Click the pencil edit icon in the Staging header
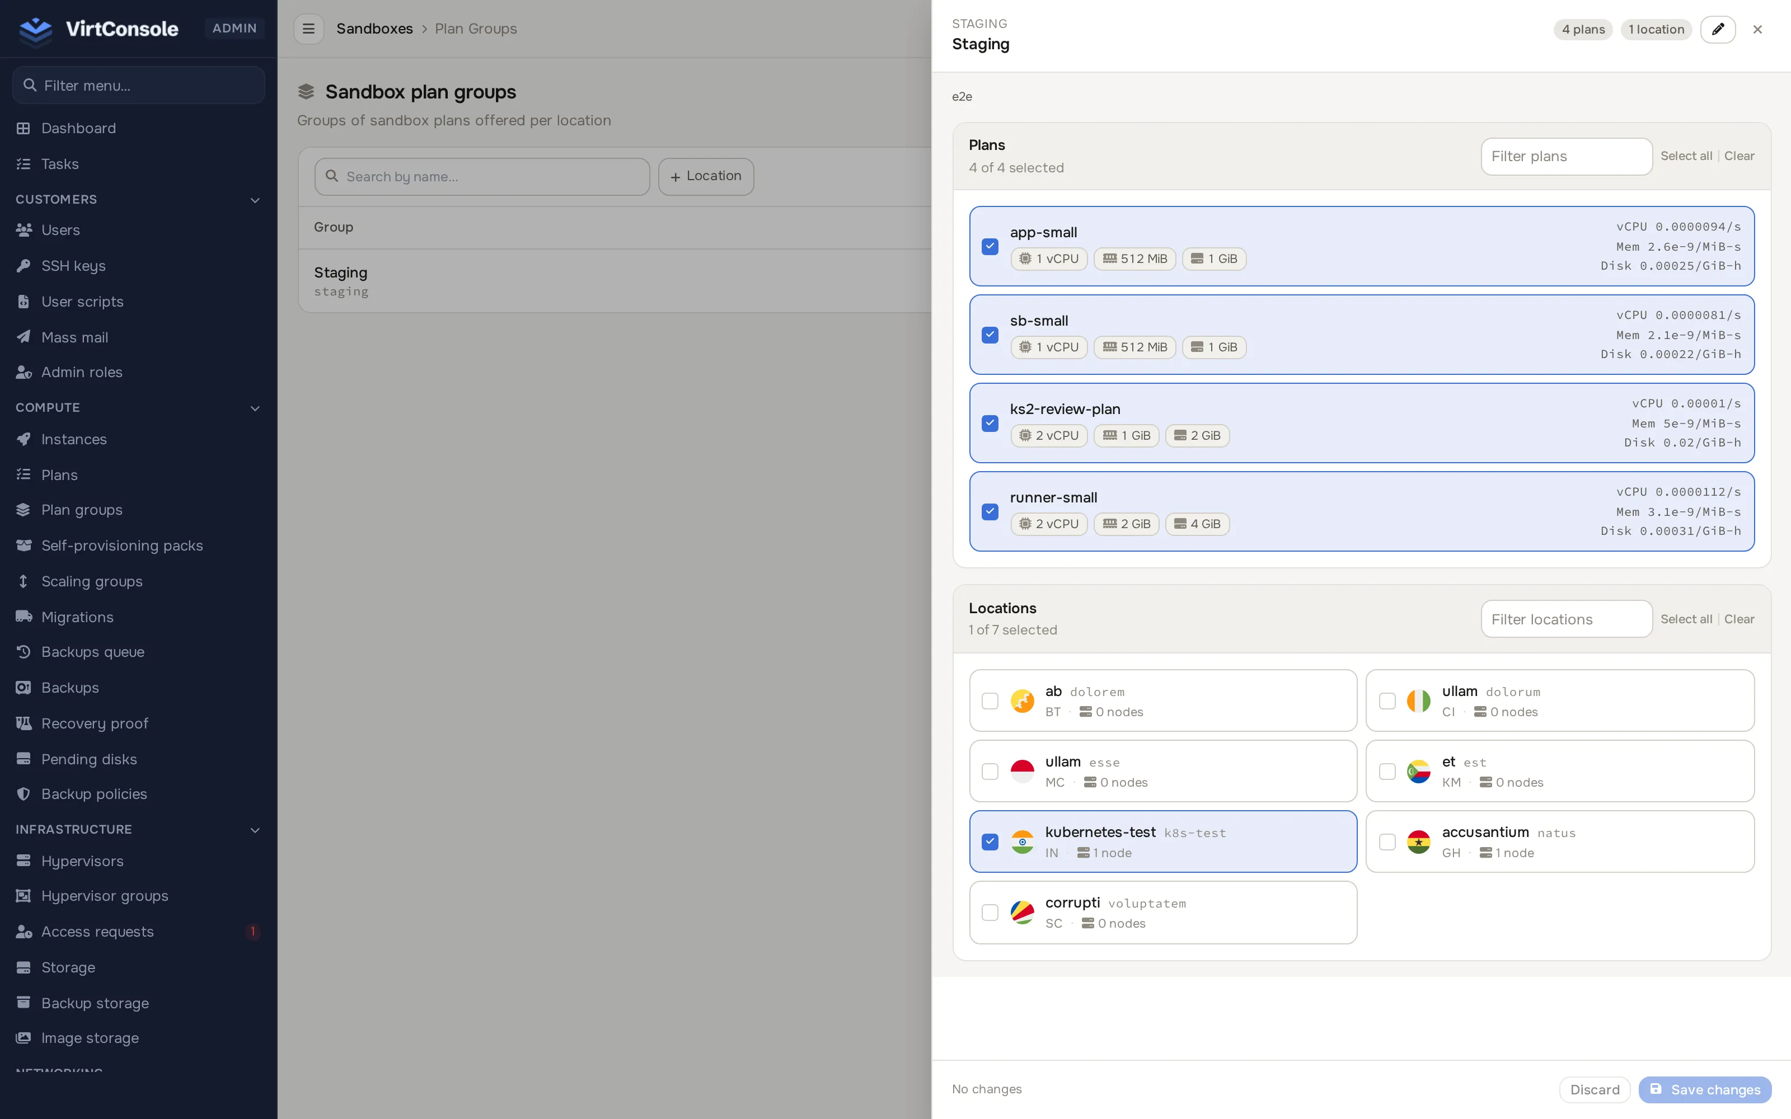The height and width of the screenshot is (1119, 1791). tap(1718, 30)
